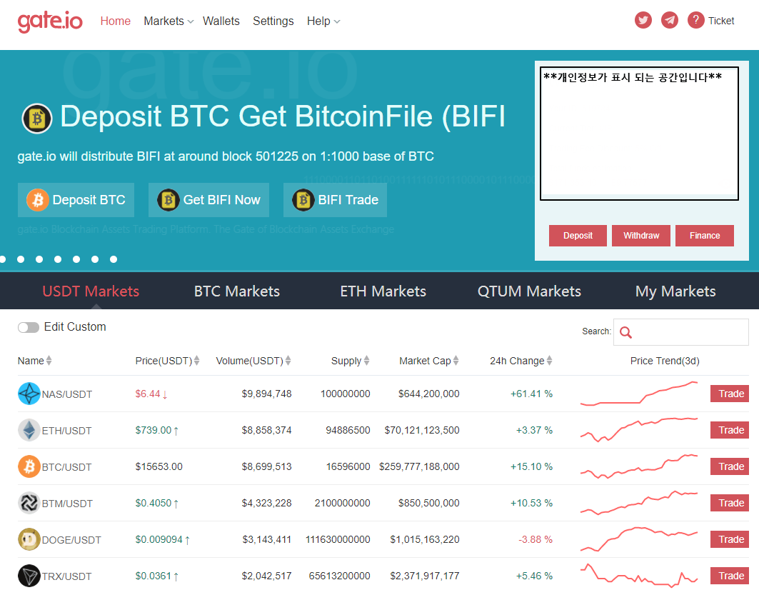
Task: Click the NAS coin icon
Action: pyautogui.click(x=29, y=394)
